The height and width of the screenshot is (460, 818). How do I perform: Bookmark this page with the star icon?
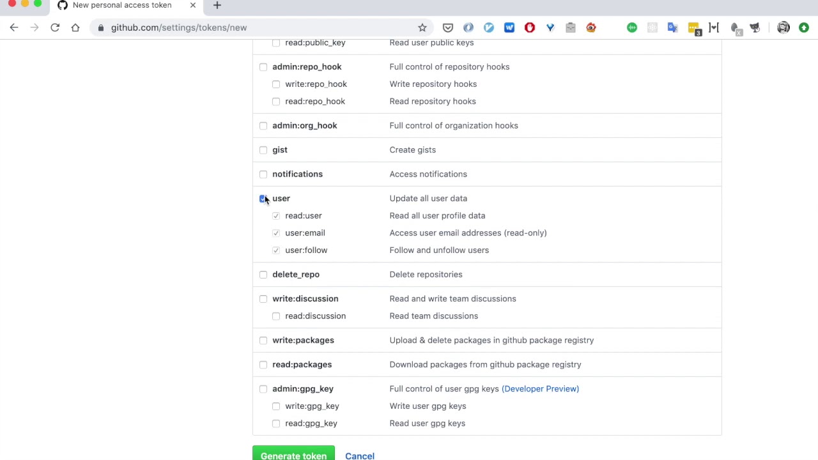pyautogui.click(x=422, y=27)
